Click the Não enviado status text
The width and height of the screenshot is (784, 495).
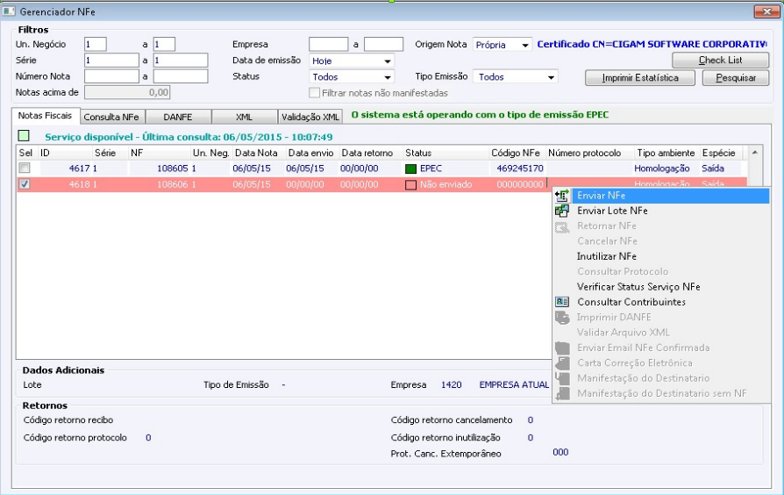[445, 184]
